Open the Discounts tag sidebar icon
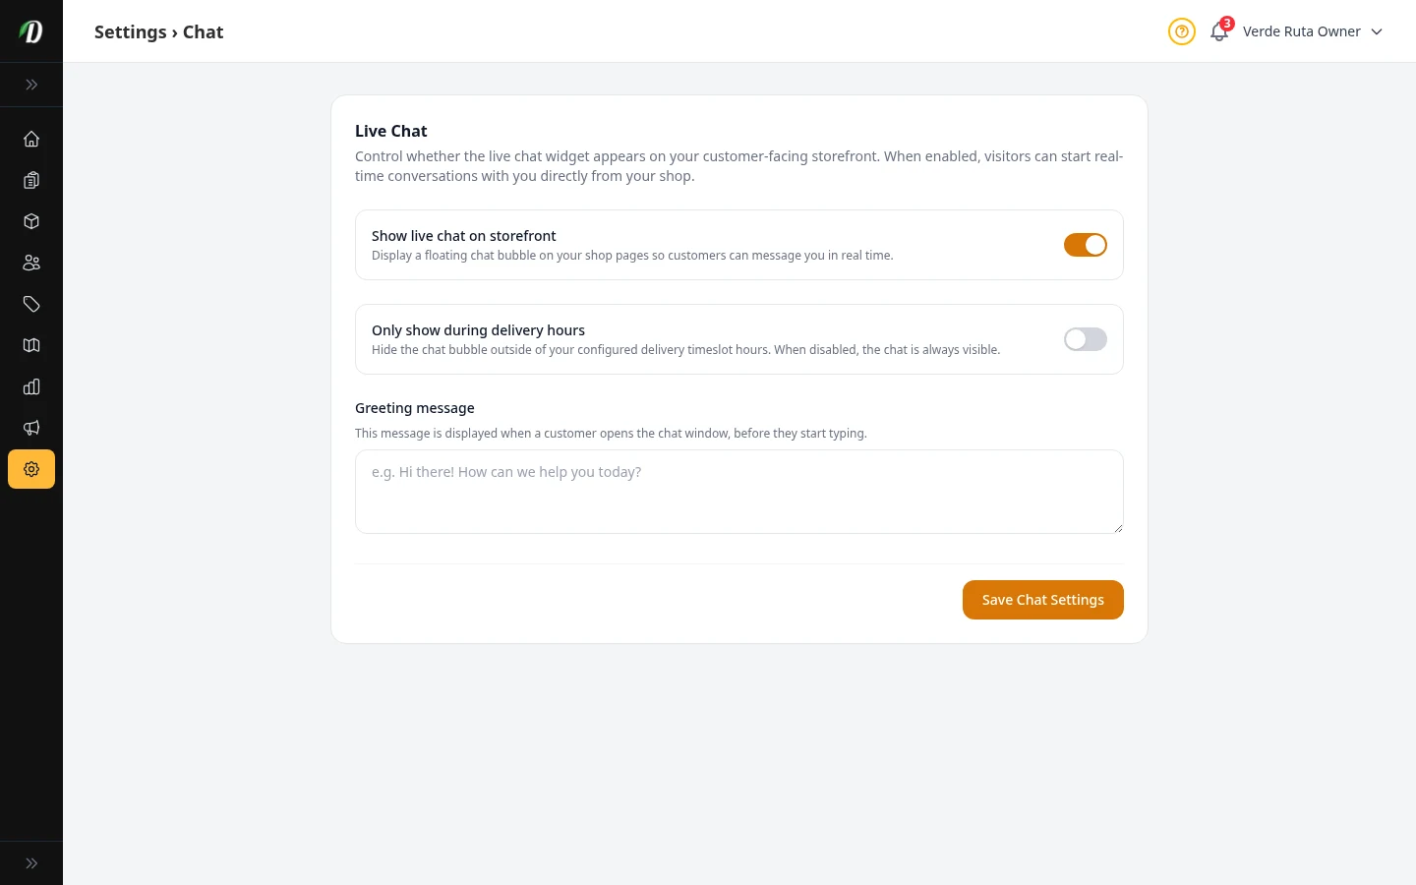This screenshot has width=1416, height=885. pyautogui.click(x=31, y=304)
